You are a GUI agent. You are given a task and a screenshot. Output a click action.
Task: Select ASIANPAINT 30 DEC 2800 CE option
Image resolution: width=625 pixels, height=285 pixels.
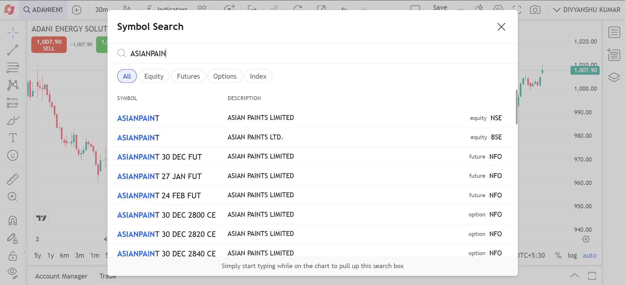point(312,214)
